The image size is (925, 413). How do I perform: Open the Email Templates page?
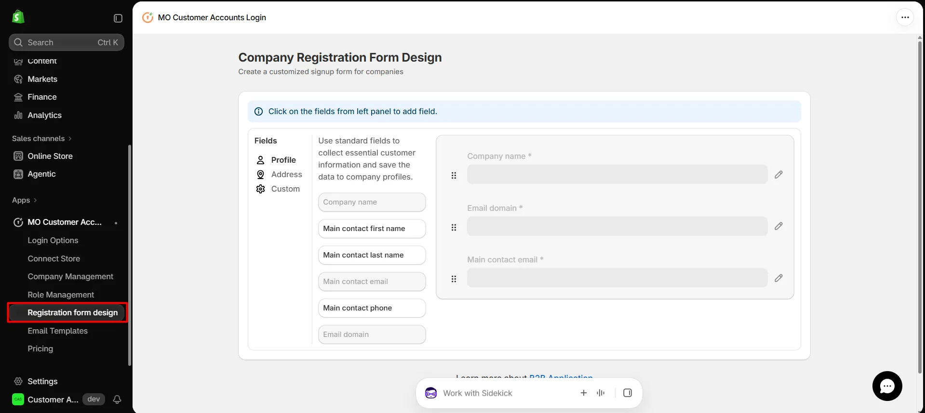58,331
